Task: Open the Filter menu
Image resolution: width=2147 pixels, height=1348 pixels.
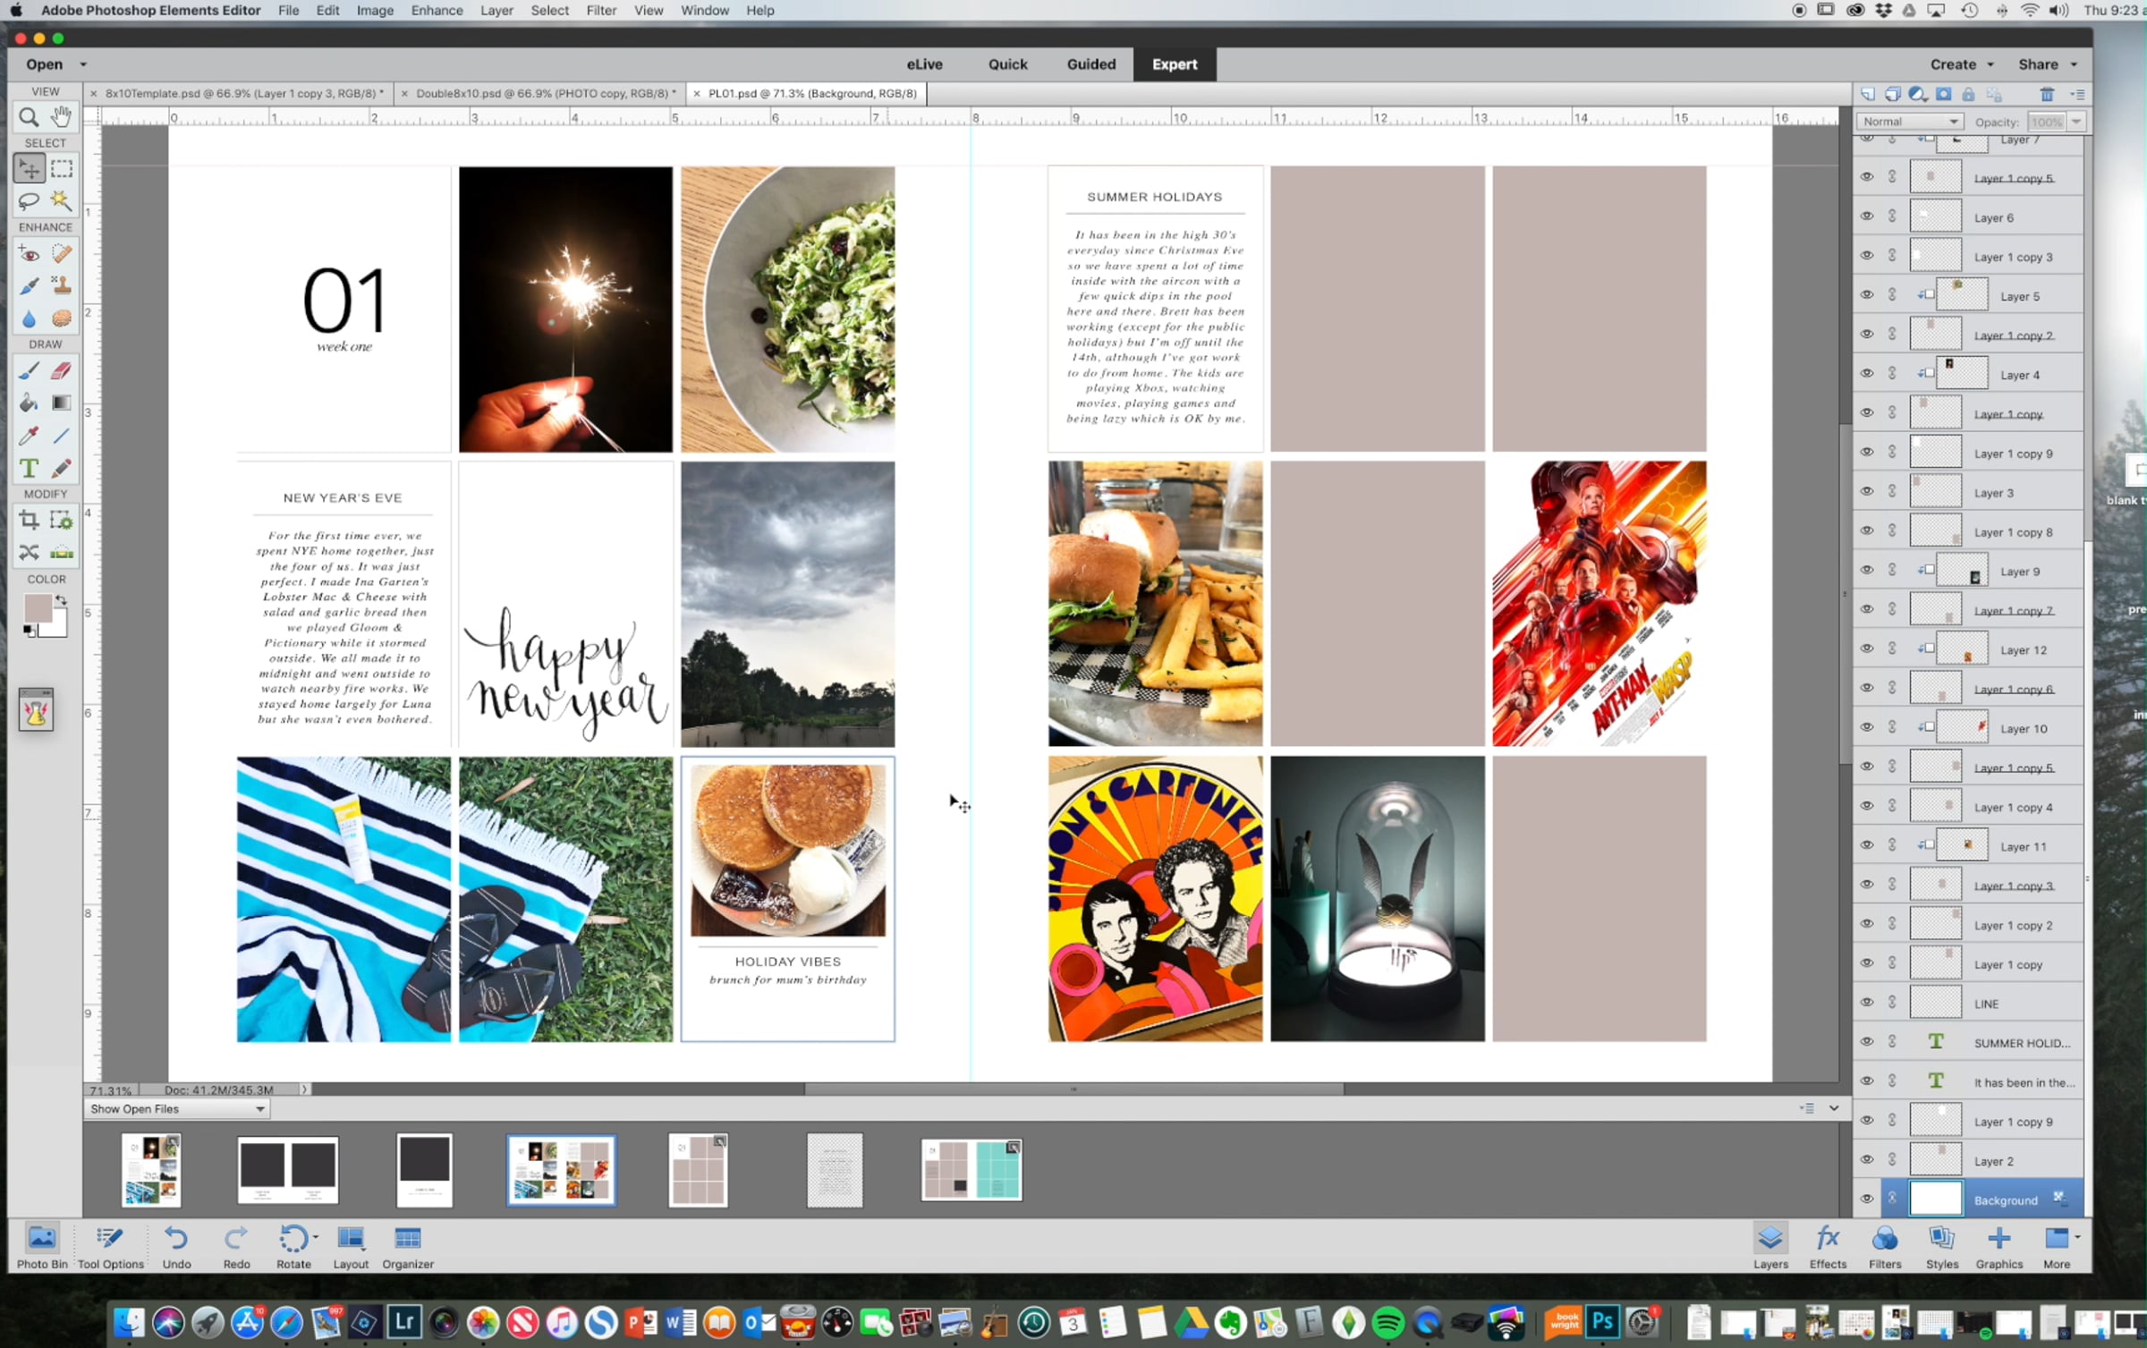Action: click(601, 11)
